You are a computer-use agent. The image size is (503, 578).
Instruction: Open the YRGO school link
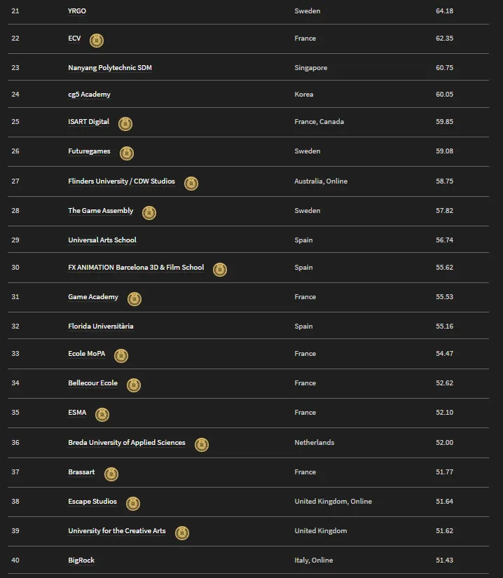point(77,11)
